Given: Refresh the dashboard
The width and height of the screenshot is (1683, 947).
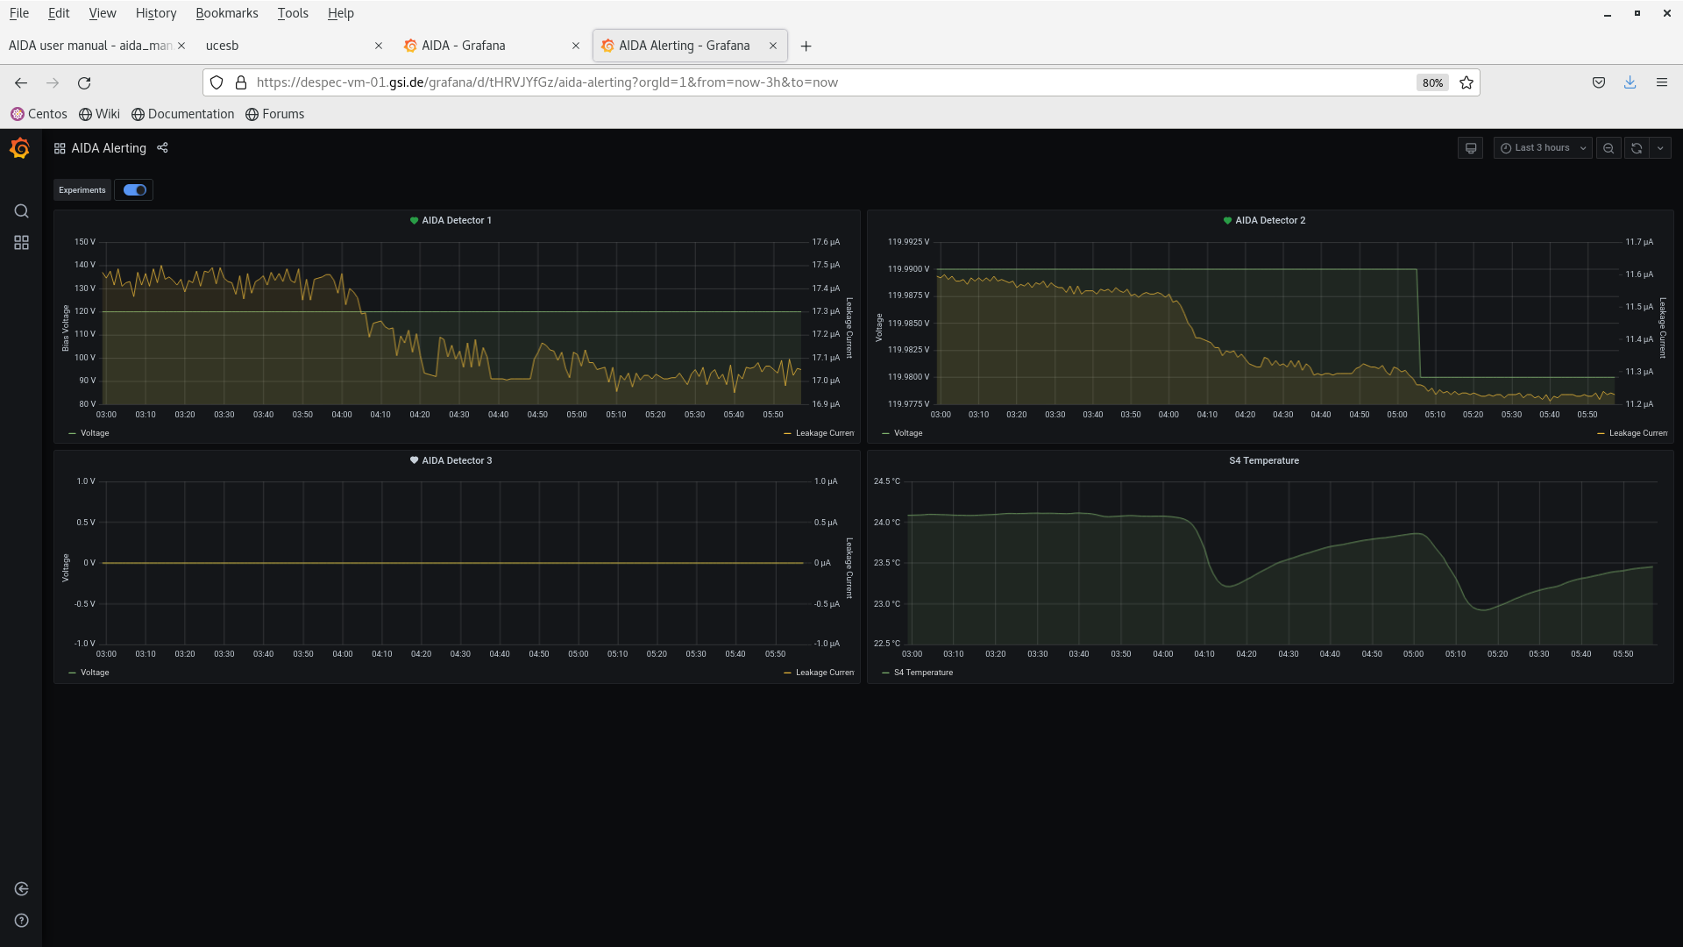Looking at the screenshot, I should 1637,148.
